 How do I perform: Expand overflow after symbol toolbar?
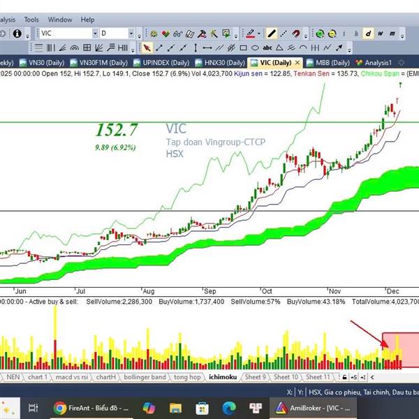139,35
